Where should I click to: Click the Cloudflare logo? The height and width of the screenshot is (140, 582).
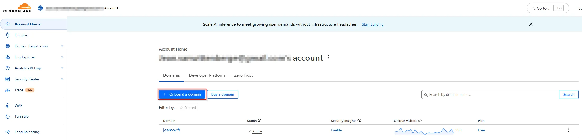click(x=17, y=8)
